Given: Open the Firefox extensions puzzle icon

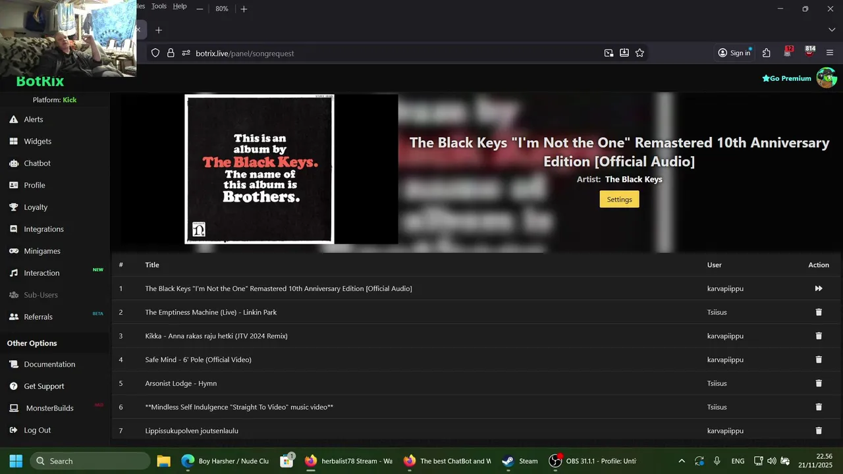Looking at the screenshot, I should pyautogui.click(x=766, y=53).
